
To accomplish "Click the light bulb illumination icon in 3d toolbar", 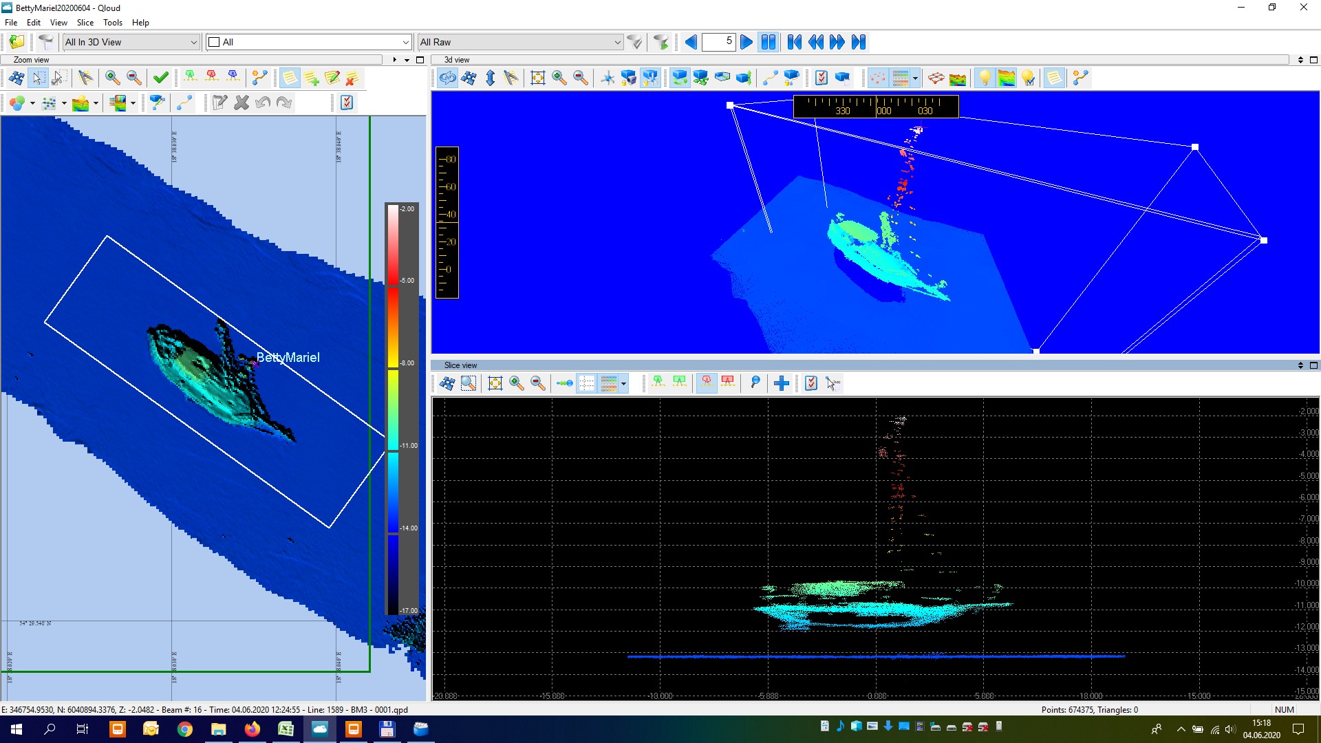I will 985,78.
